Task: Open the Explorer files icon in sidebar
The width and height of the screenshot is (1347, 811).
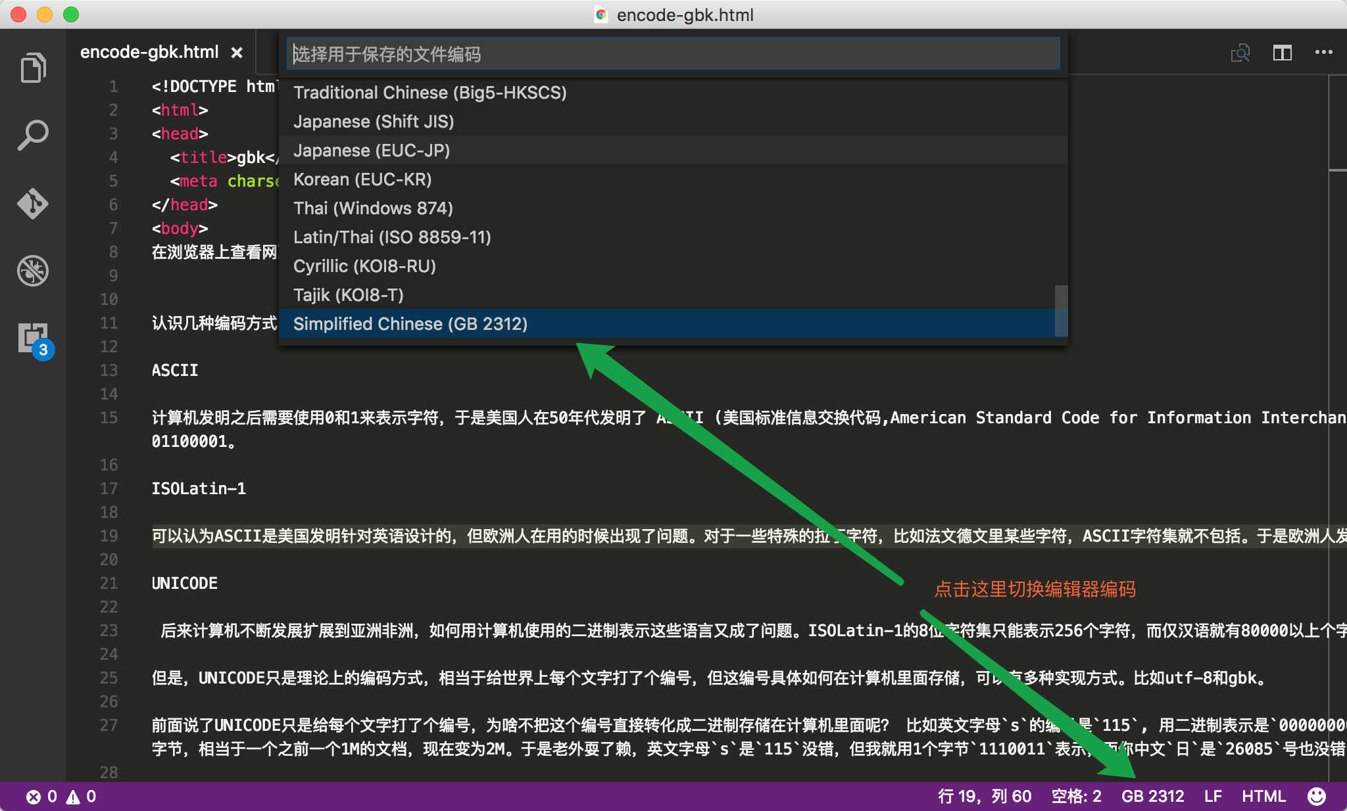Action: tap(33, 68)
